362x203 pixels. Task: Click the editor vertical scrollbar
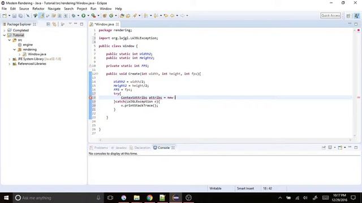pos(355,83)
